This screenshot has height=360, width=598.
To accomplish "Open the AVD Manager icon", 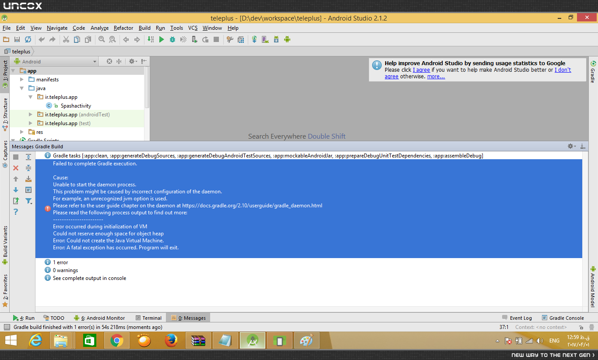I will (x=265, y=39).
